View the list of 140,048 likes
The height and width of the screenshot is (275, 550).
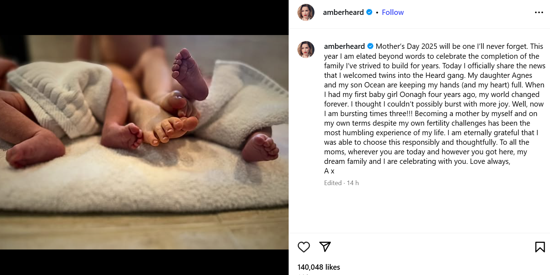pyautogui.click(x=319, y=267)
